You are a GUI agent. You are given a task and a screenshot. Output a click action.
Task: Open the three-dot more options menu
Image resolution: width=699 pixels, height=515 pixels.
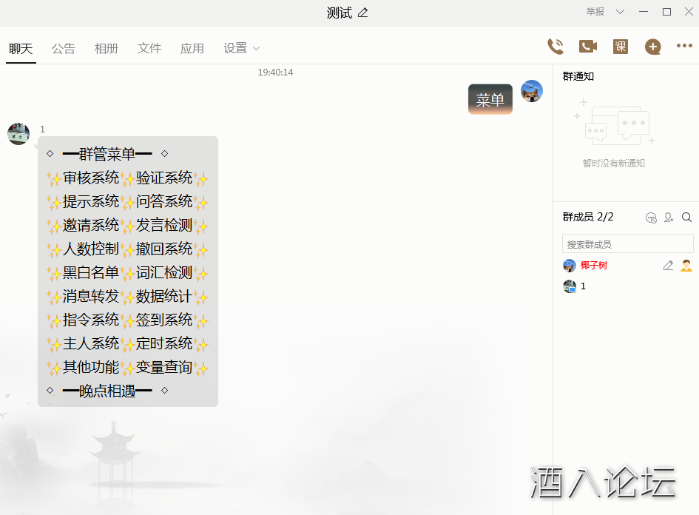[684, 47]
